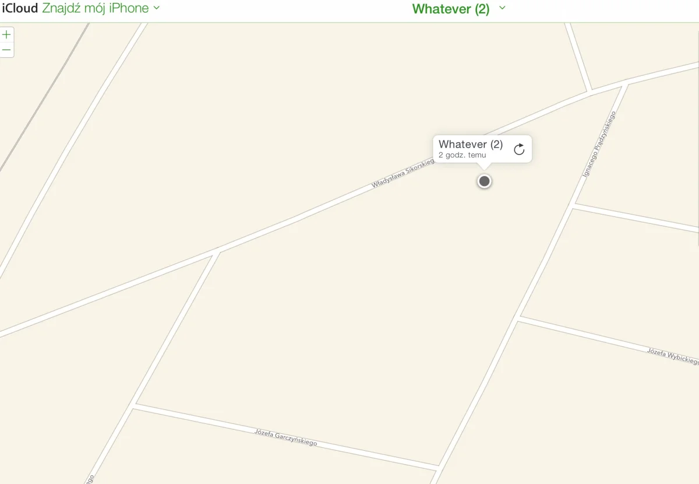699x484 pixels.
Task: Expand chevron next to green Whatever (2)
Action: (x=503, y=8)
